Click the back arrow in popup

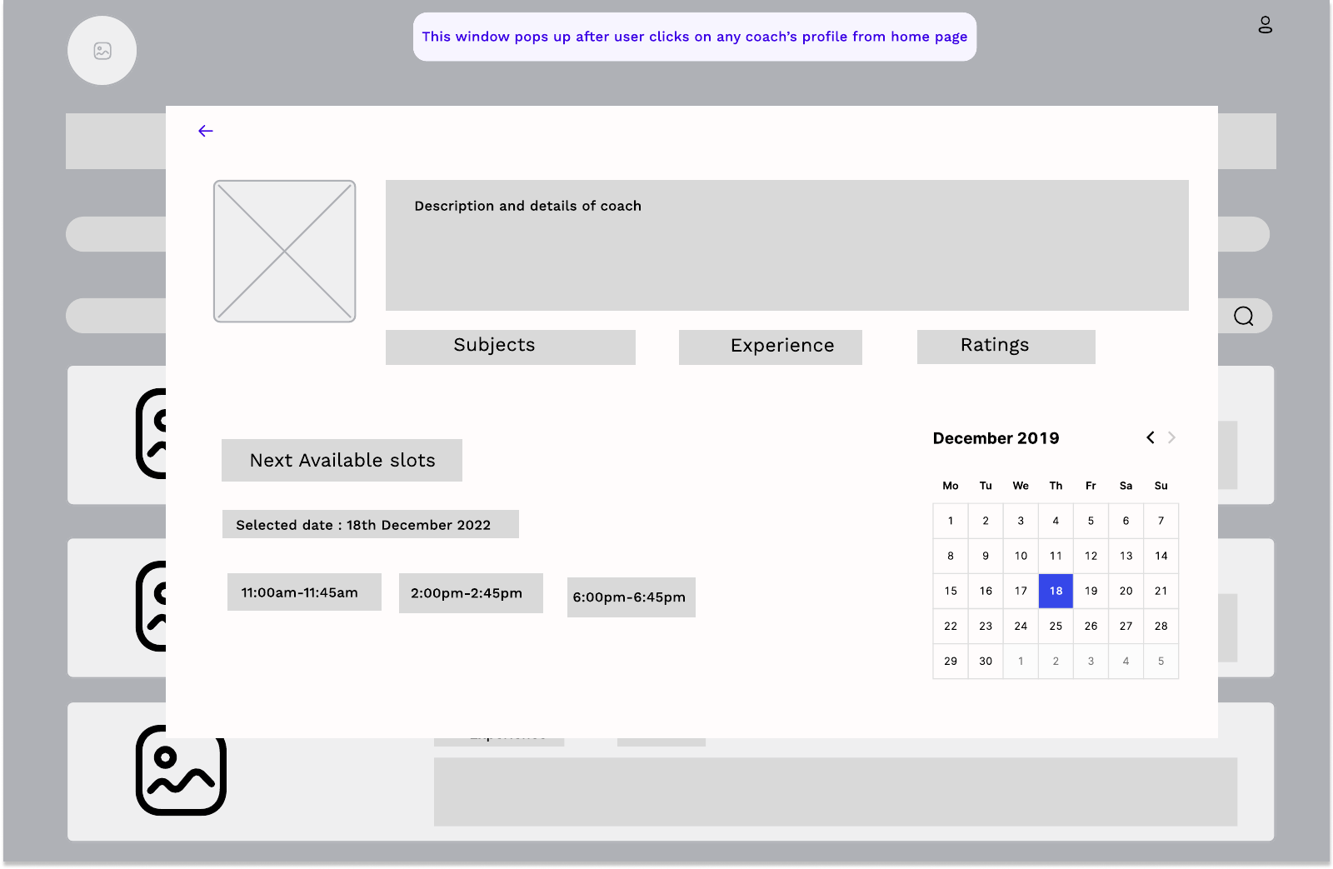206,131
